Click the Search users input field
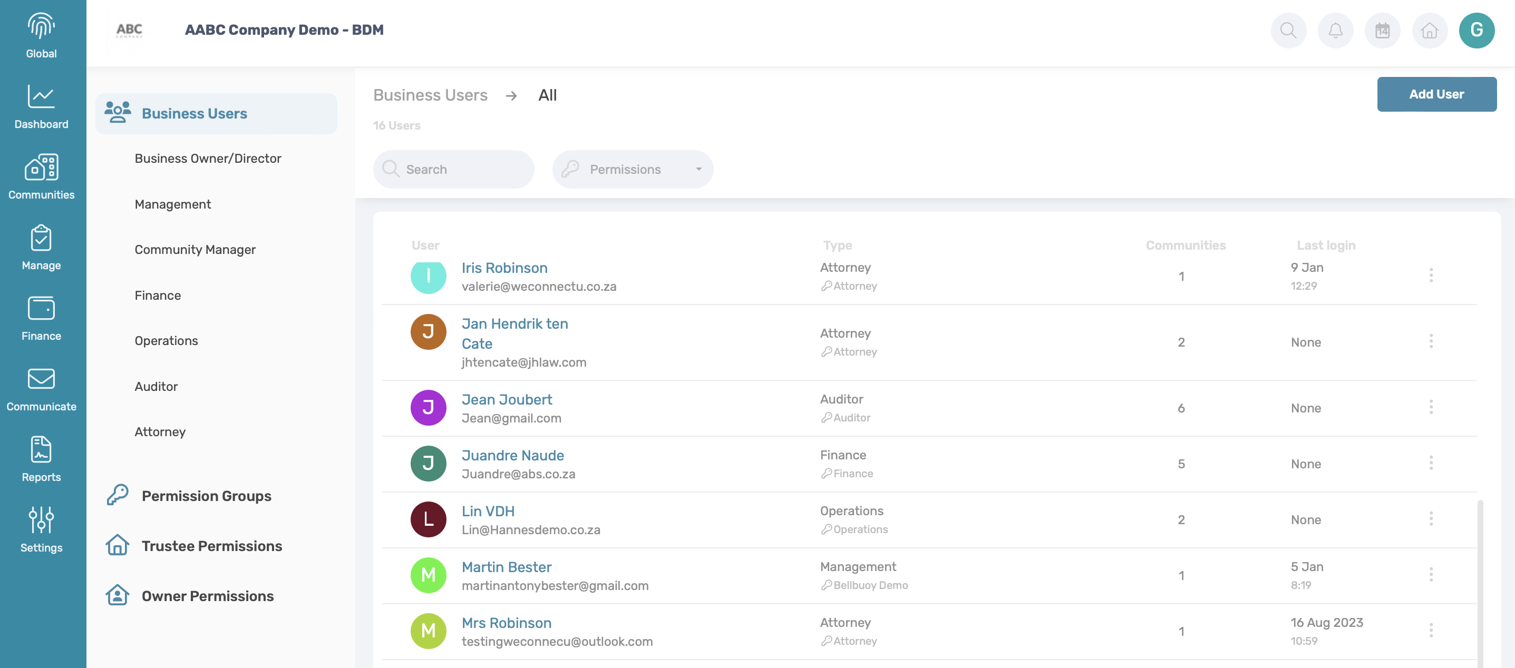This screenshot has width=1515, height=668. tap(464, 169)
